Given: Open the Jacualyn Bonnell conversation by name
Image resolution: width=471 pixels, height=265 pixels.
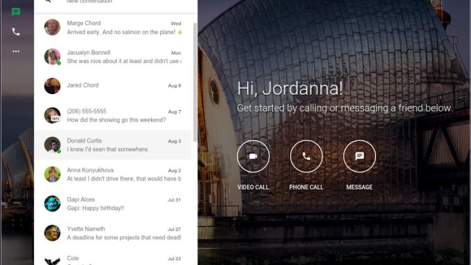Looking at the screenshot, I should click(89, 53).
